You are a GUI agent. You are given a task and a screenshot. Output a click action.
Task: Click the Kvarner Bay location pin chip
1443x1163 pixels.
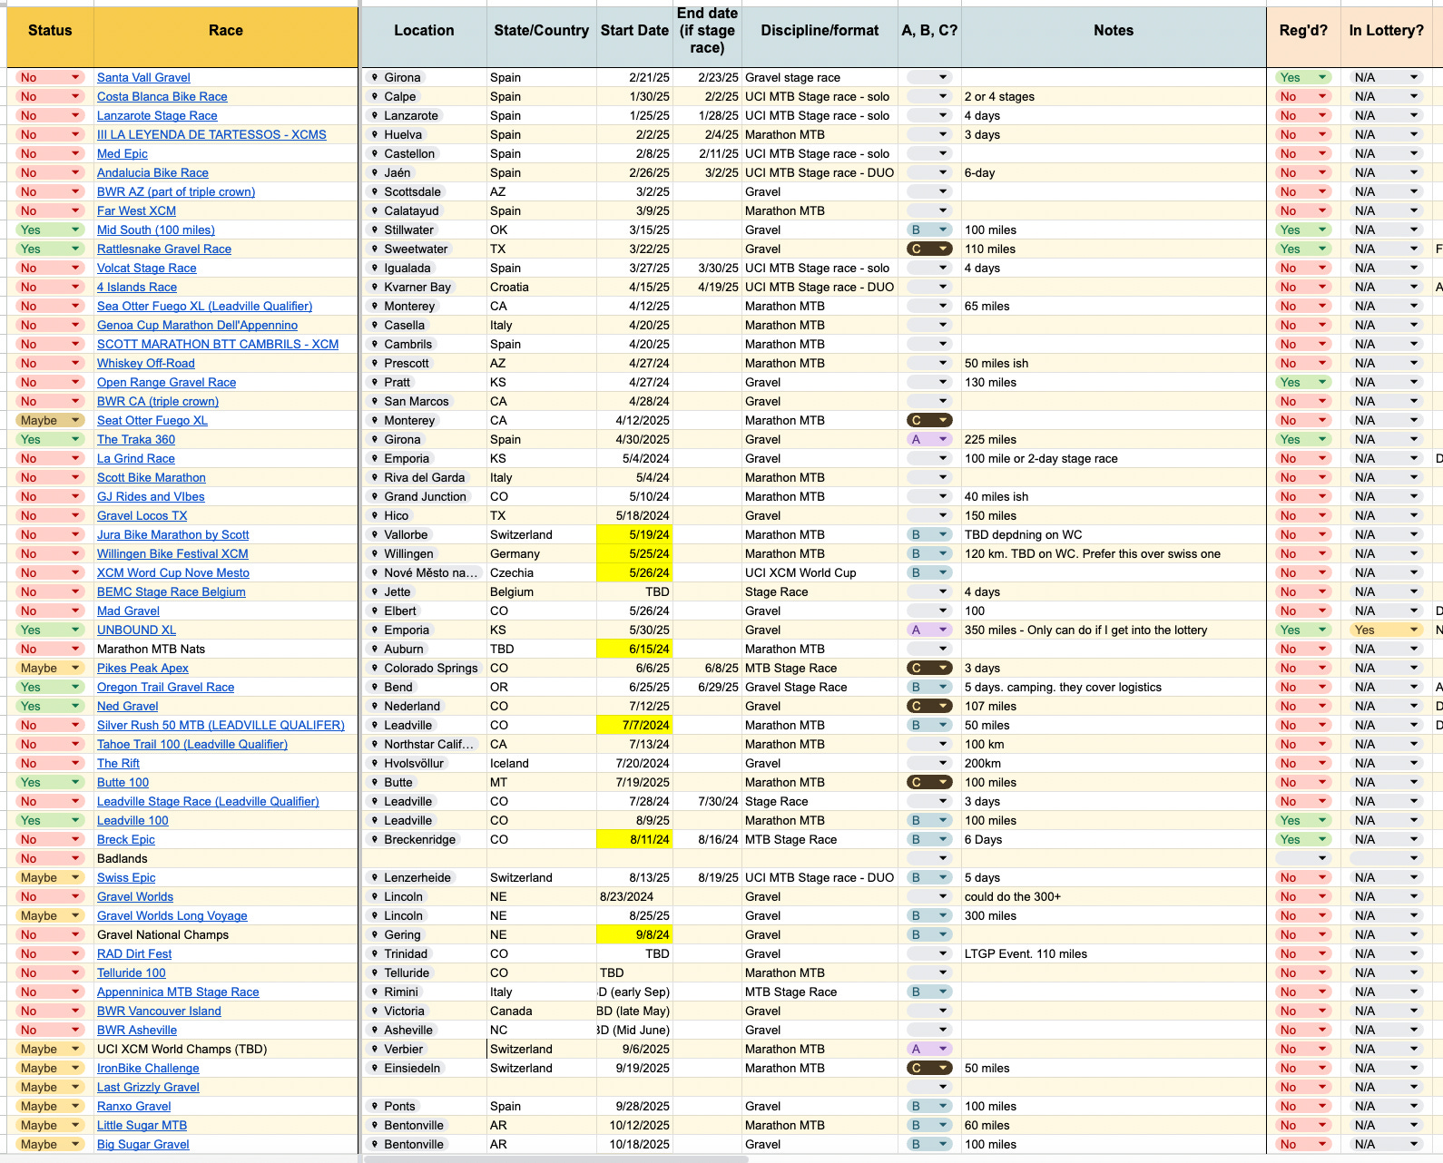click(410, 287)
